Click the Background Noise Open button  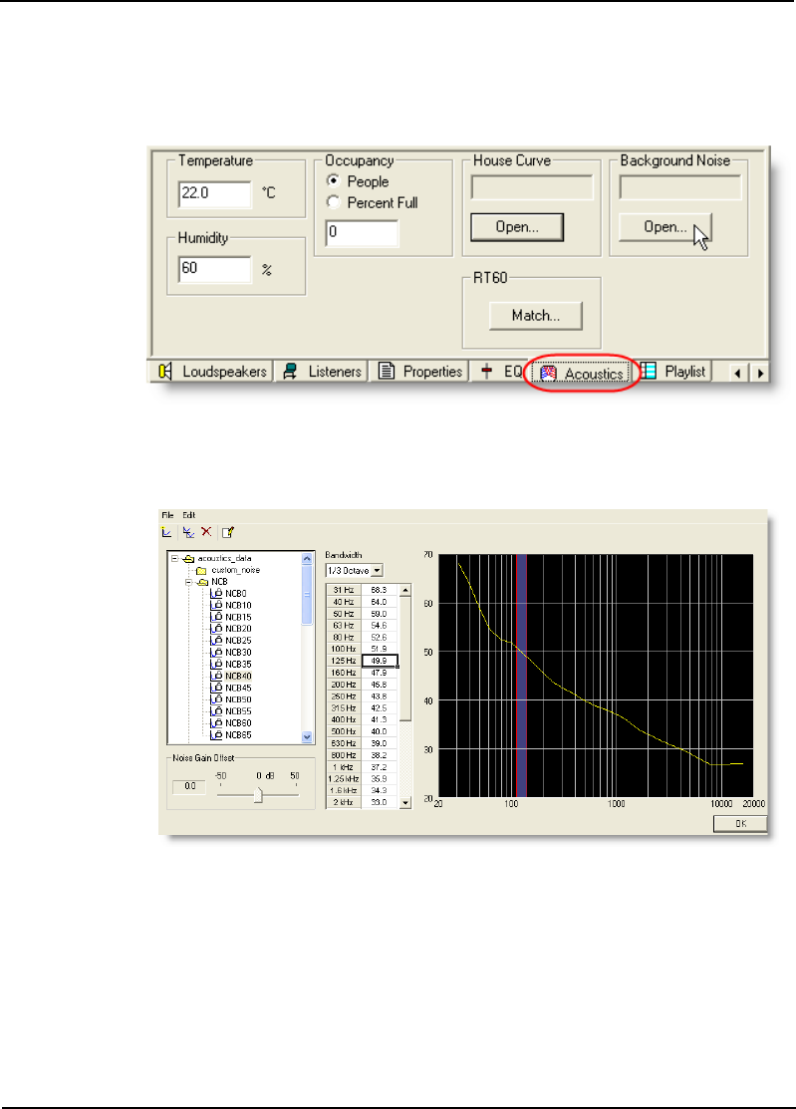665,227
